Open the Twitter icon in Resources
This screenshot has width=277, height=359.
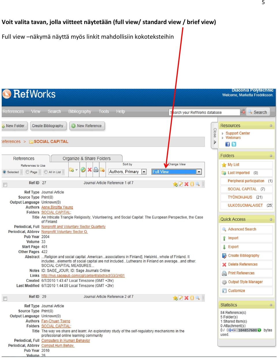click(234, 144)
